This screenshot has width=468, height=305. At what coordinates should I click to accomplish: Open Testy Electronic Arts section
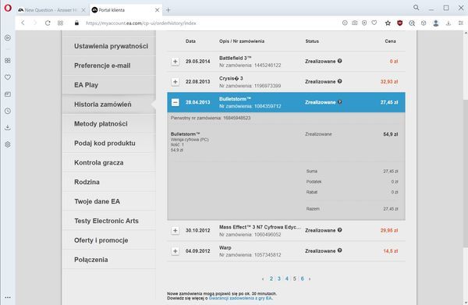(109, 221)
